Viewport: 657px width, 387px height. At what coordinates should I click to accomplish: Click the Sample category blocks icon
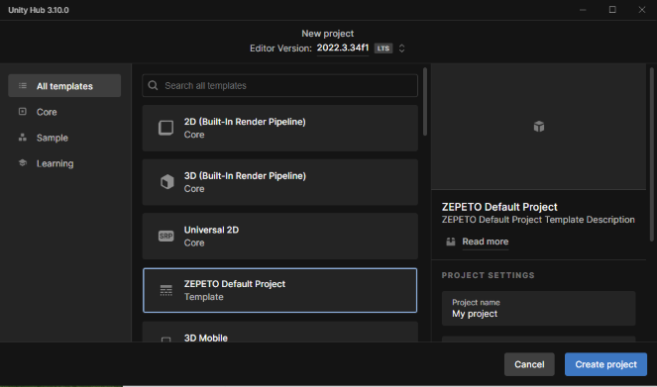tap(23, 138)
